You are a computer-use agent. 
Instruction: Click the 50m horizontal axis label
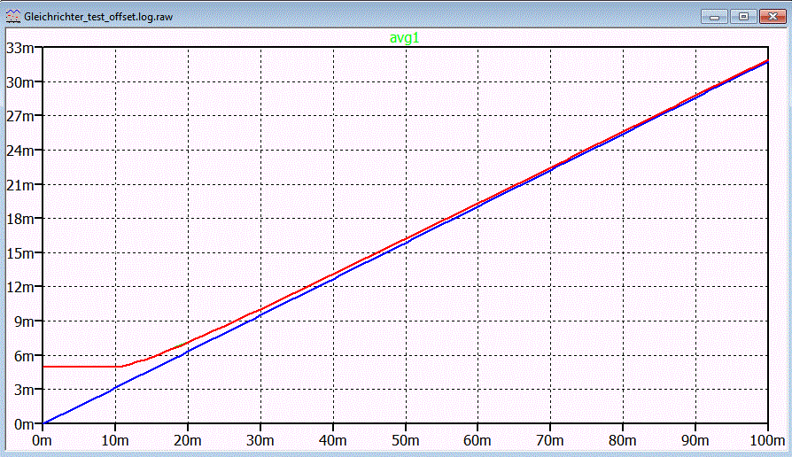(406, 441)
